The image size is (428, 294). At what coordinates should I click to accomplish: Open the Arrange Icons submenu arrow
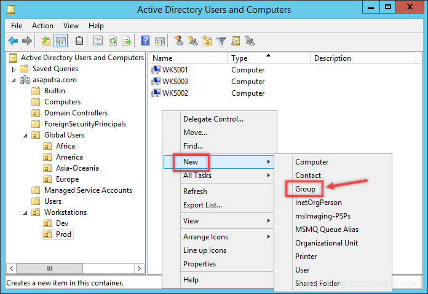click(269, 237)
